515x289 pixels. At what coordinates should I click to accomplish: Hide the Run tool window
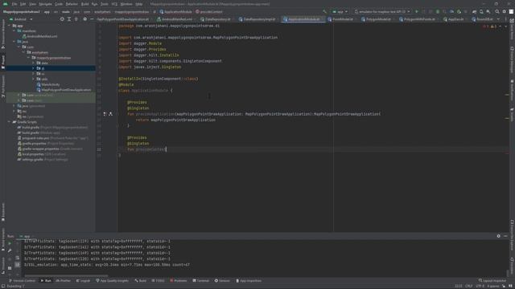pos(506,236)
